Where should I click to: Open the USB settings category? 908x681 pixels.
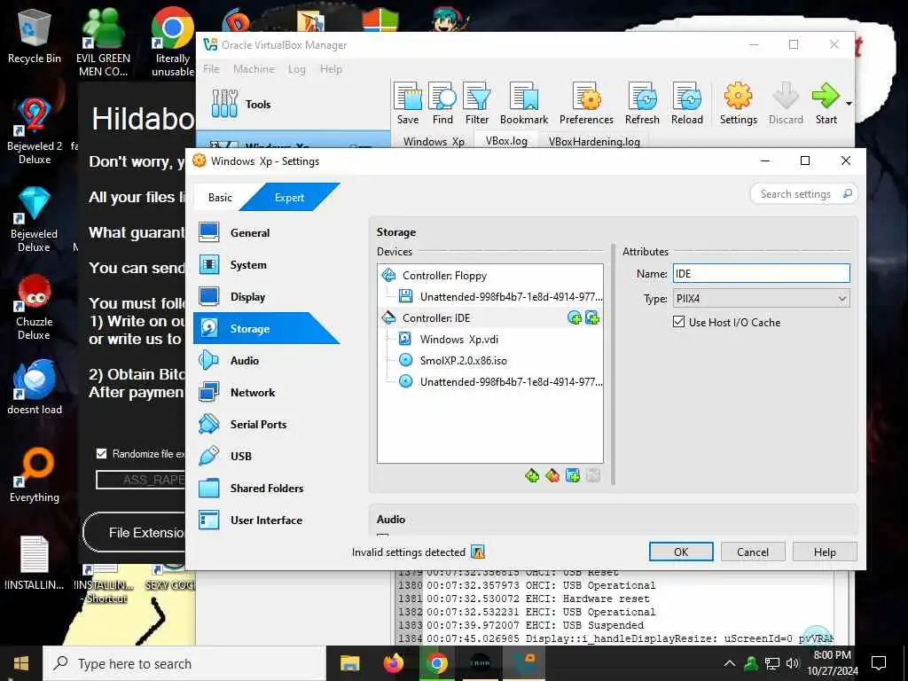[x=266, y=456]
